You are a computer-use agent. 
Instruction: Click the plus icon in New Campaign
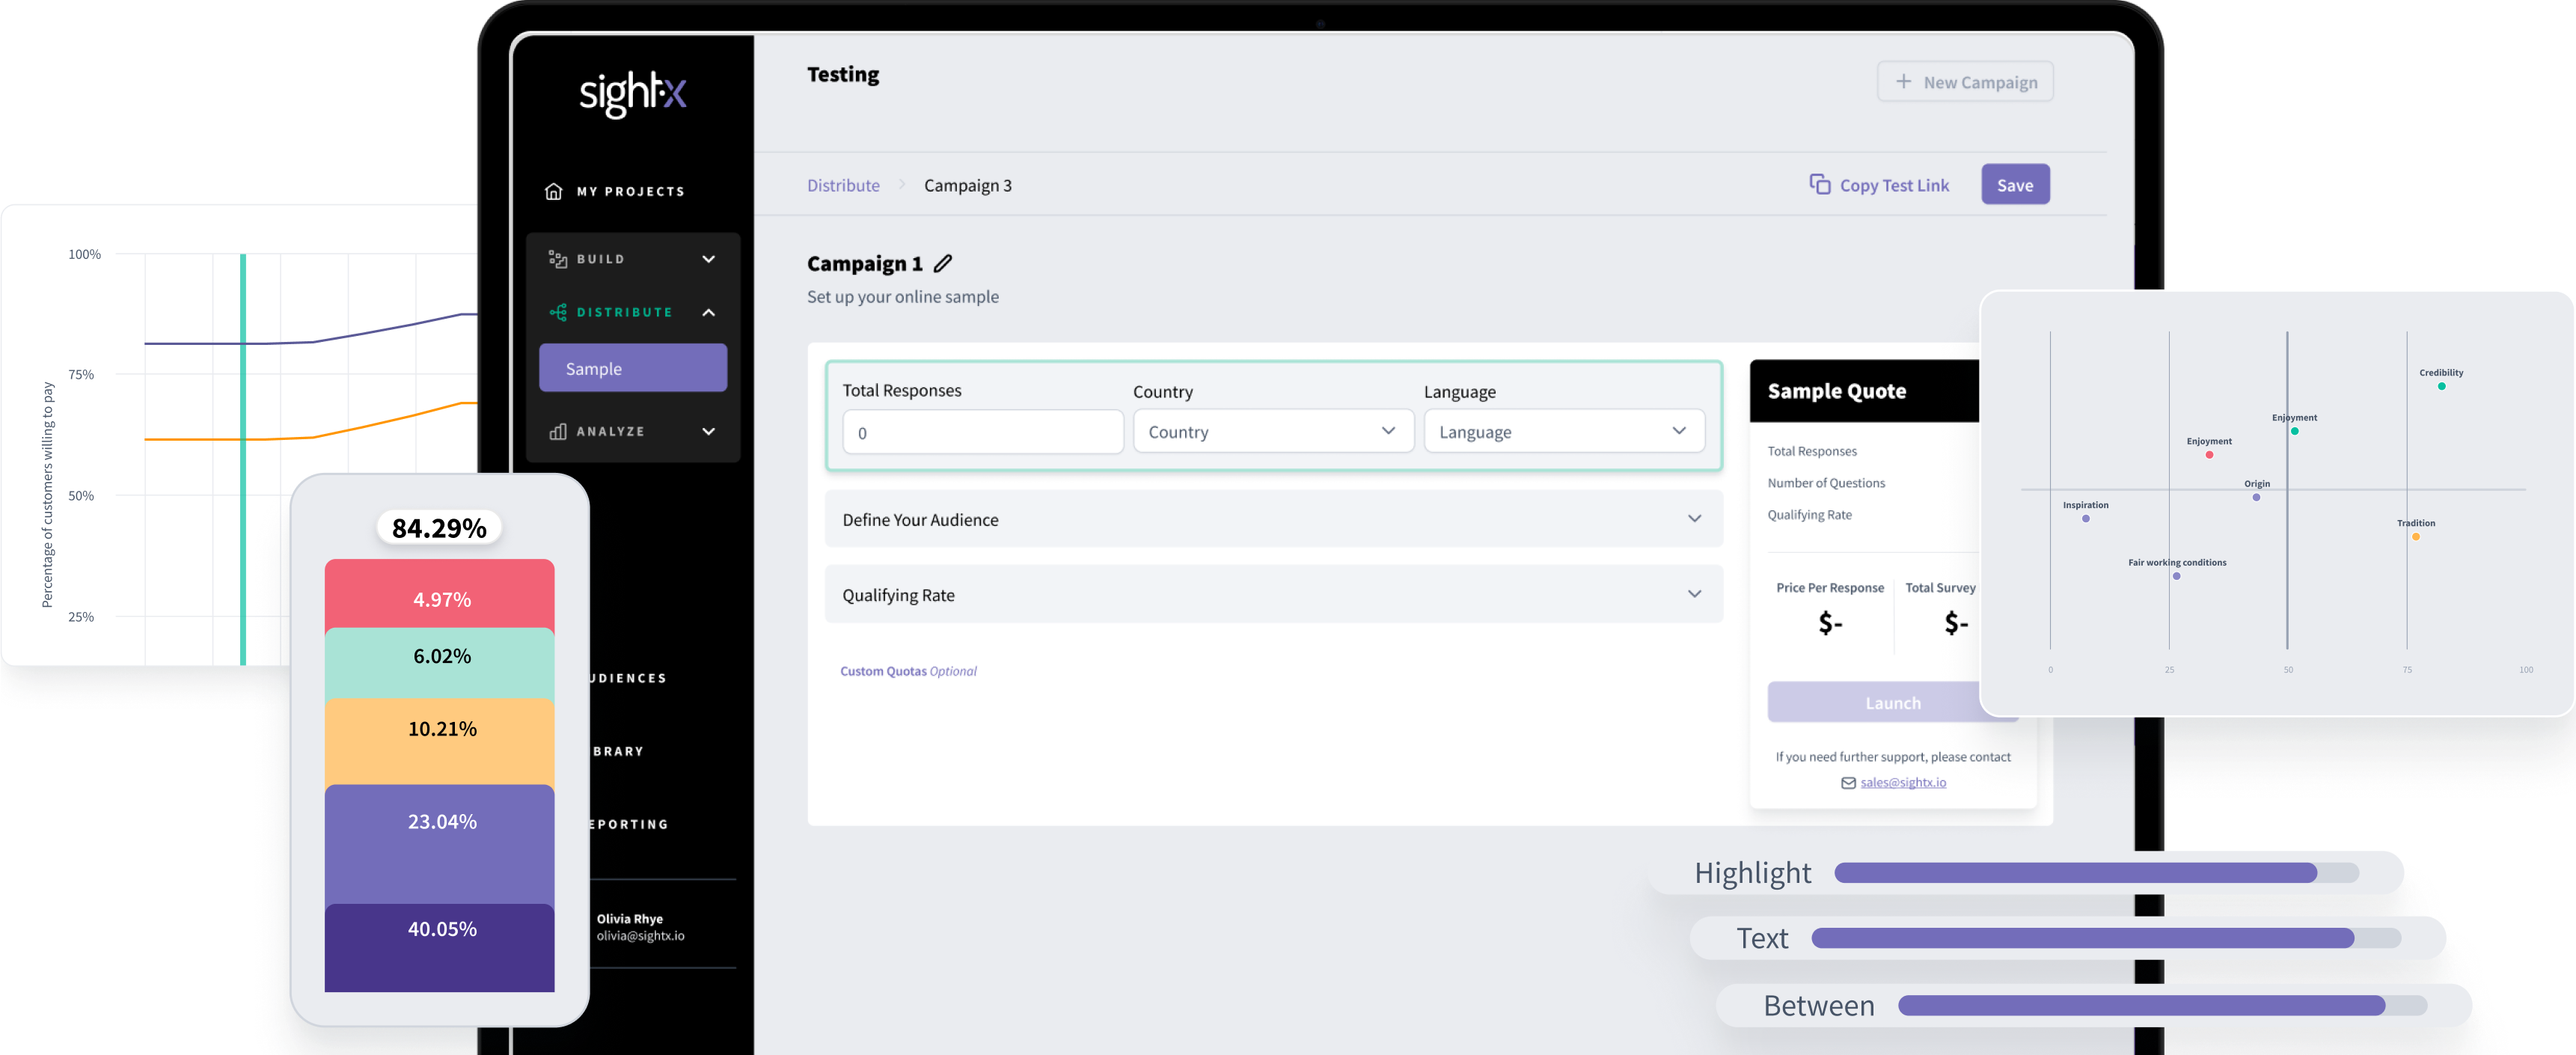1903,82
